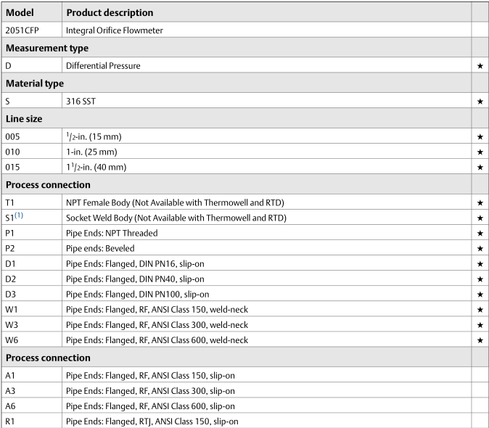Click the star icon beside 316 SST
Viewport: 489px width, 428px height.
[480, 102]
